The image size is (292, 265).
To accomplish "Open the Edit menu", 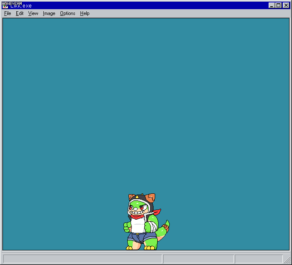I will point(20,13).
